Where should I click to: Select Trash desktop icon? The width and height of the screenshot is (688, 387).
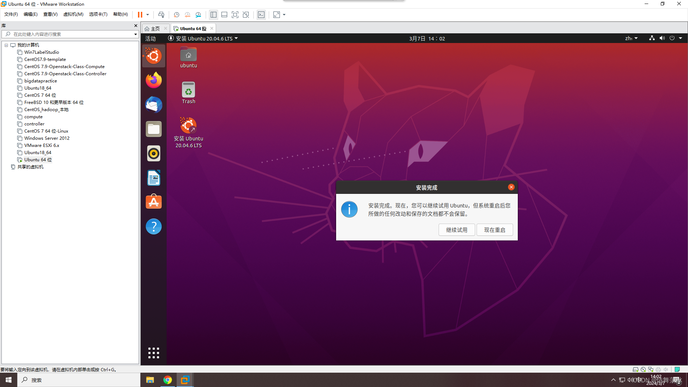coord(188,93)
